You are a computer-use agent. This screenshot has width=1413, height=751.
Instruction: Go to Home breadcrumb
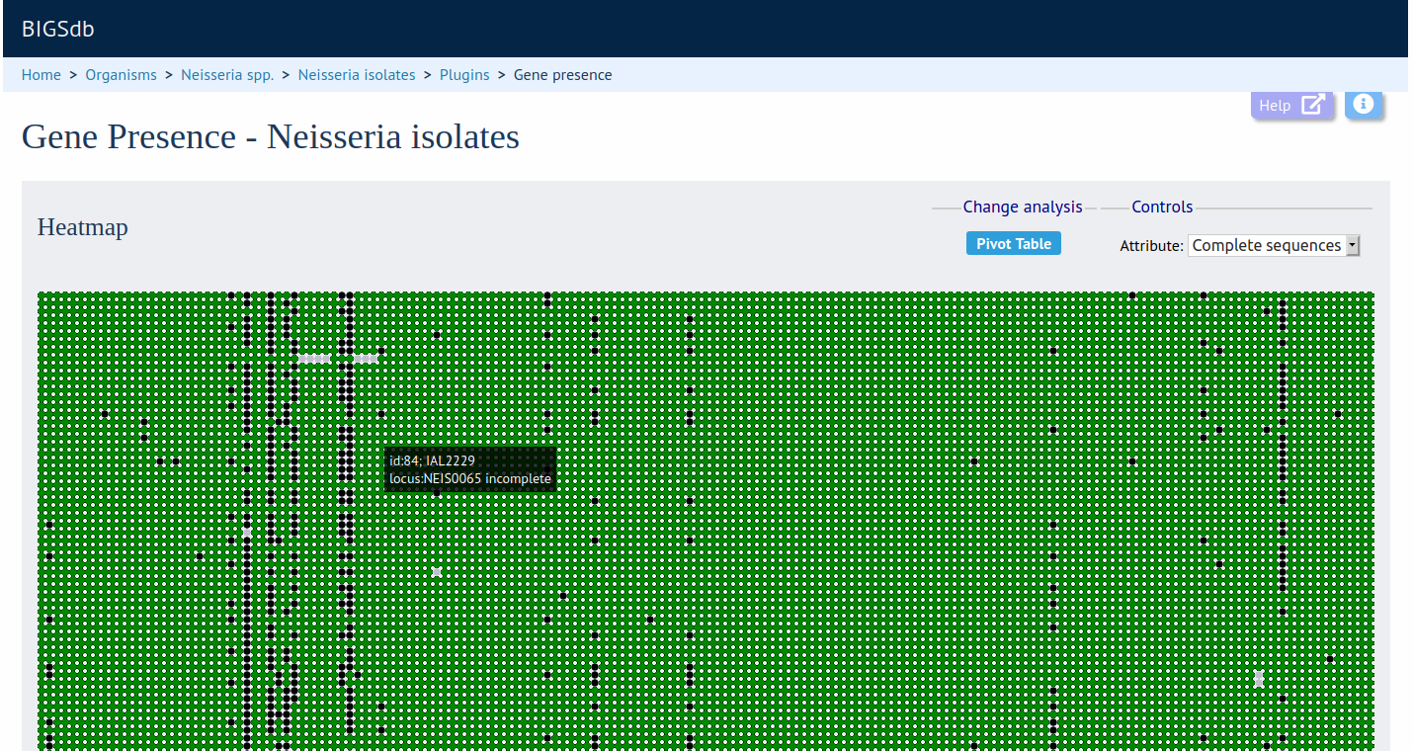click(x=42, y=75)
